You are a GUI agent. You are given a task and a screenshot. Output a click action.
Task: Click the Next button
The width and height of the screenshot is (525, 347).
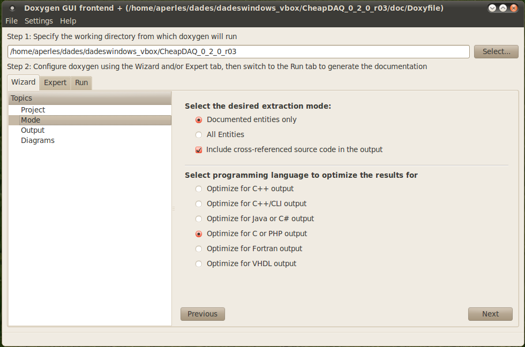(x=490, y=314)
